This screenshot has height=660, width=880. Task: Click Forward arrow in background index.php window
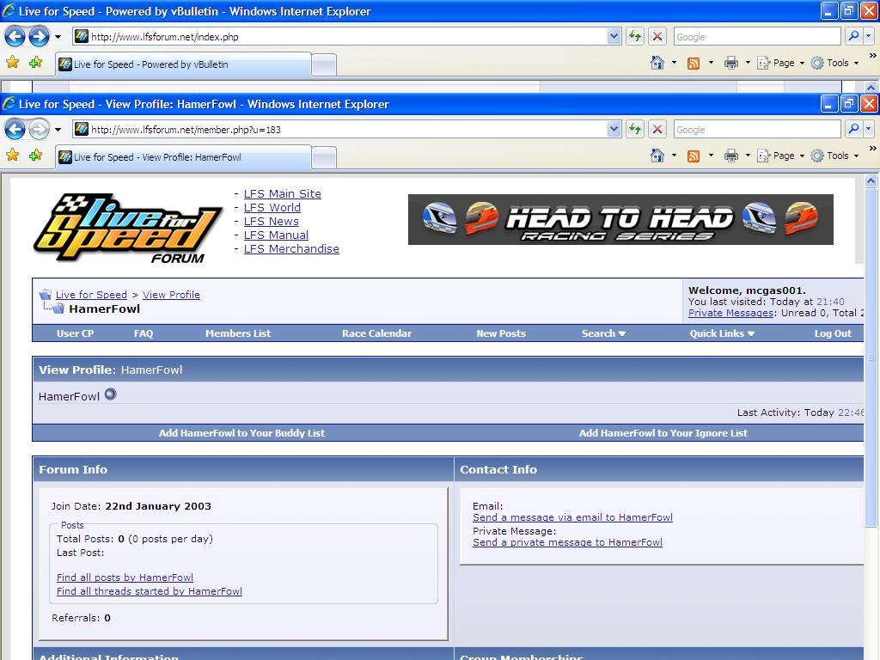[x=39, y=37]
